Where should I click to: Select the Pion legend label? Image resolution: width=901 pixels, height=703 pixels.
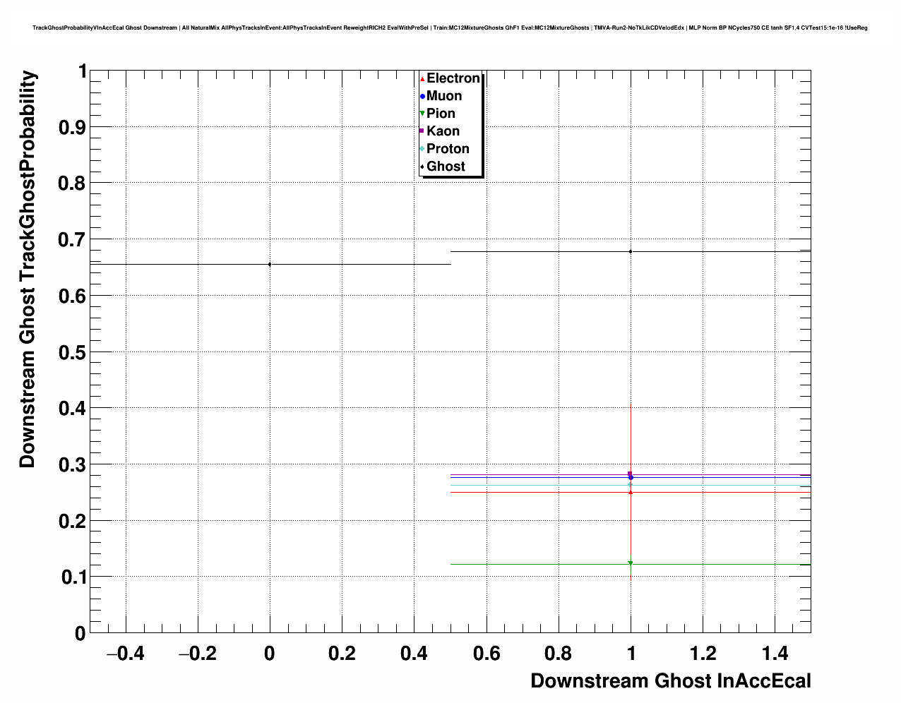tap(441, 114)
